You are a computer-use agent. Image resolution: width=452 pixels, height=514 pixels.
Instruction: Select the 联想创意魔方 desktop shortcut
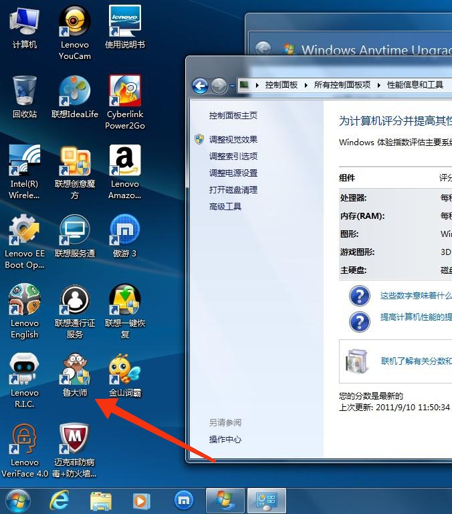(75, 172)
